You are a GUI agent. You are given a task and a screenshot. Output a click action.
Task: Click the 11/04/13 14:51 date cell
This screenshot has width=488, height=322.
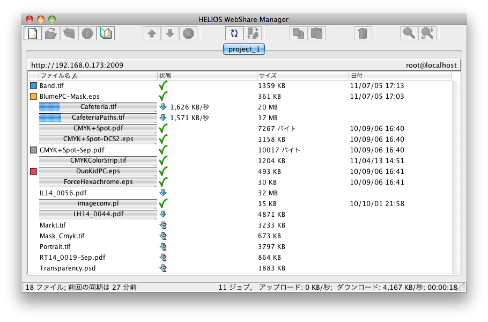tap(377, 160)
